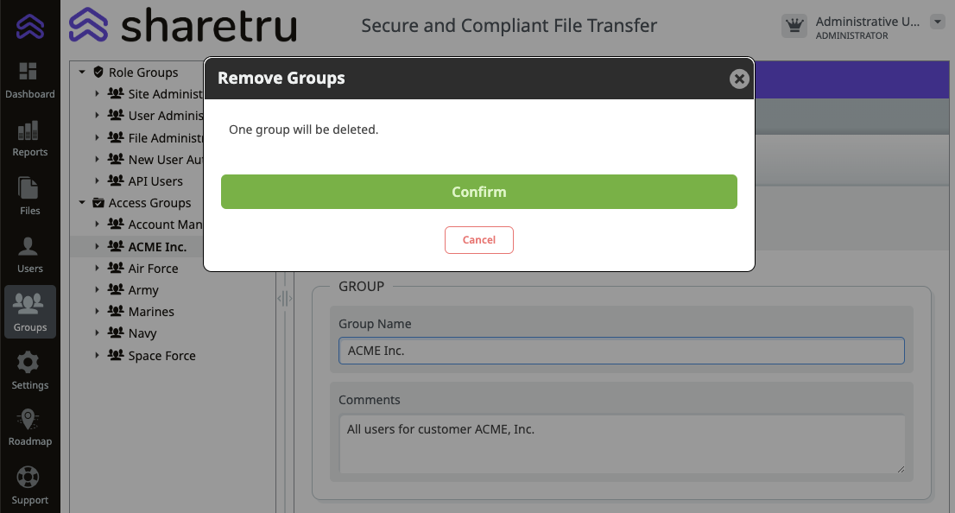Screen dimensions: 955x513
Task: Click the Access Groups label
Action: [150, 203]
